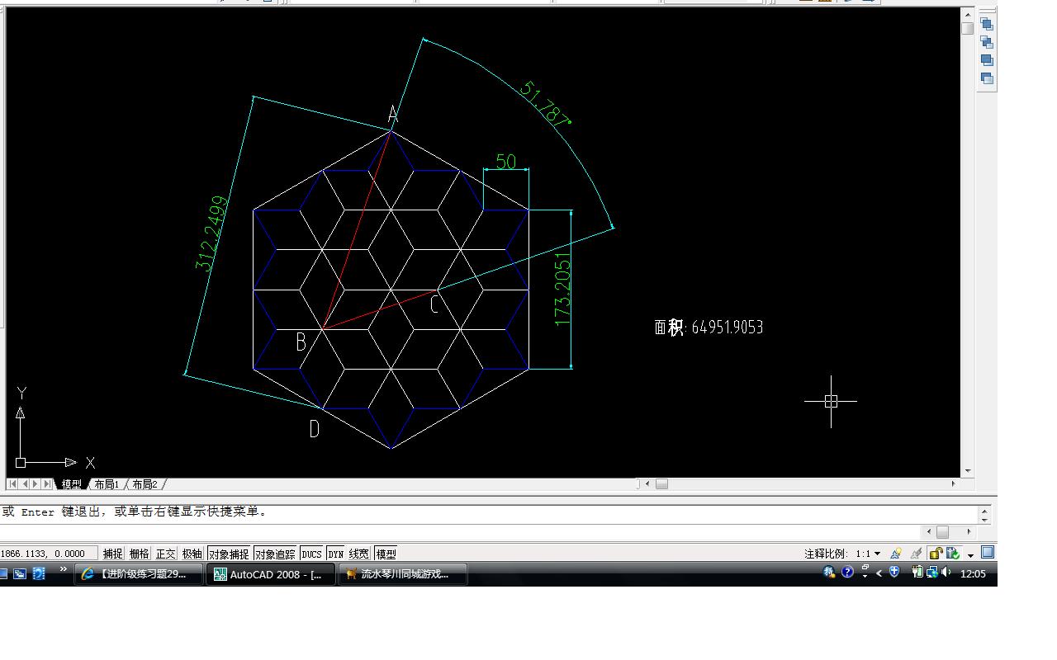Click the Clean Screen icon in status bar

[988, 553]
